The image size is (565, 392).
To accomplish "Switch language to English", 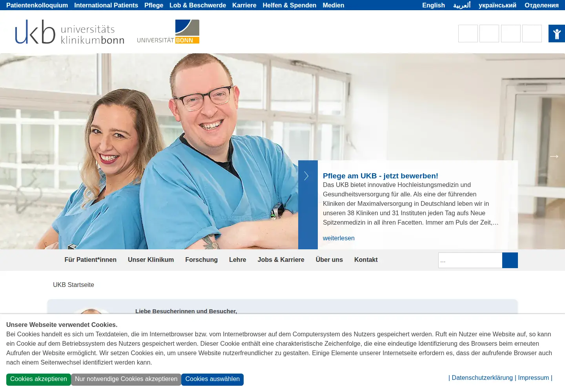I will [x=434, y=5].
